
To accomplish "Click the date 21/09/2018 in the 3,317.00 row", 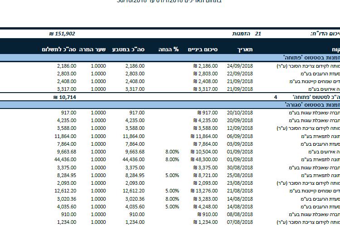I will click(240, 89).
